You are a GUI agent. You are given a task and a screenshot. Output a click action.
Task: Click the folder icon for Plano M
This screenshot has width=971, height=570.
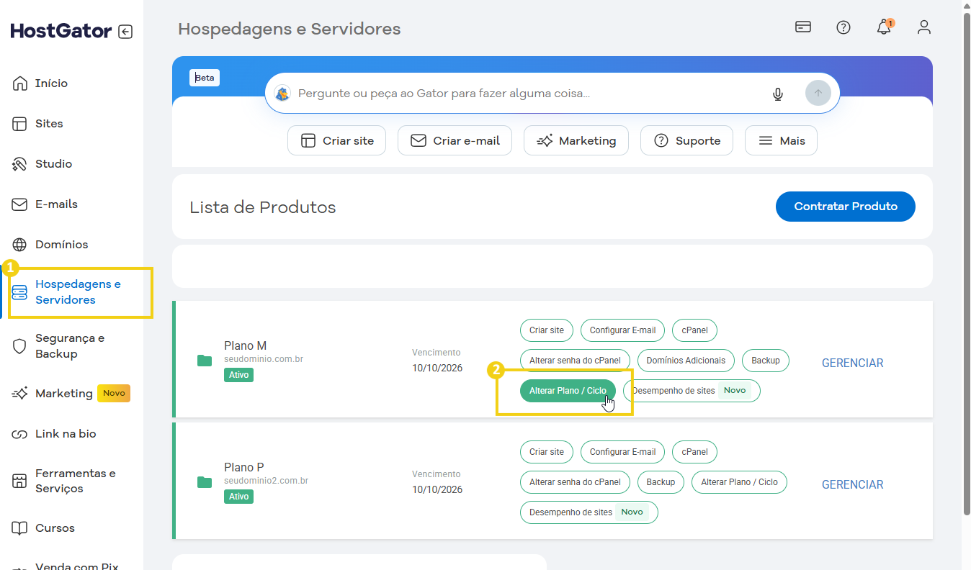205,361
